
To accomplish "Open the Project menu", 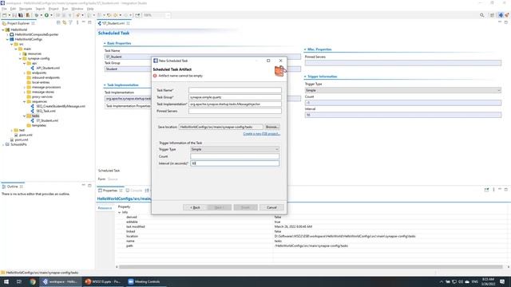I will coord(53,9).
